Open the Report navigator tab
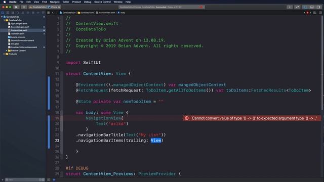This screenshot has height=182, width=324. click(x=43, y=13)
